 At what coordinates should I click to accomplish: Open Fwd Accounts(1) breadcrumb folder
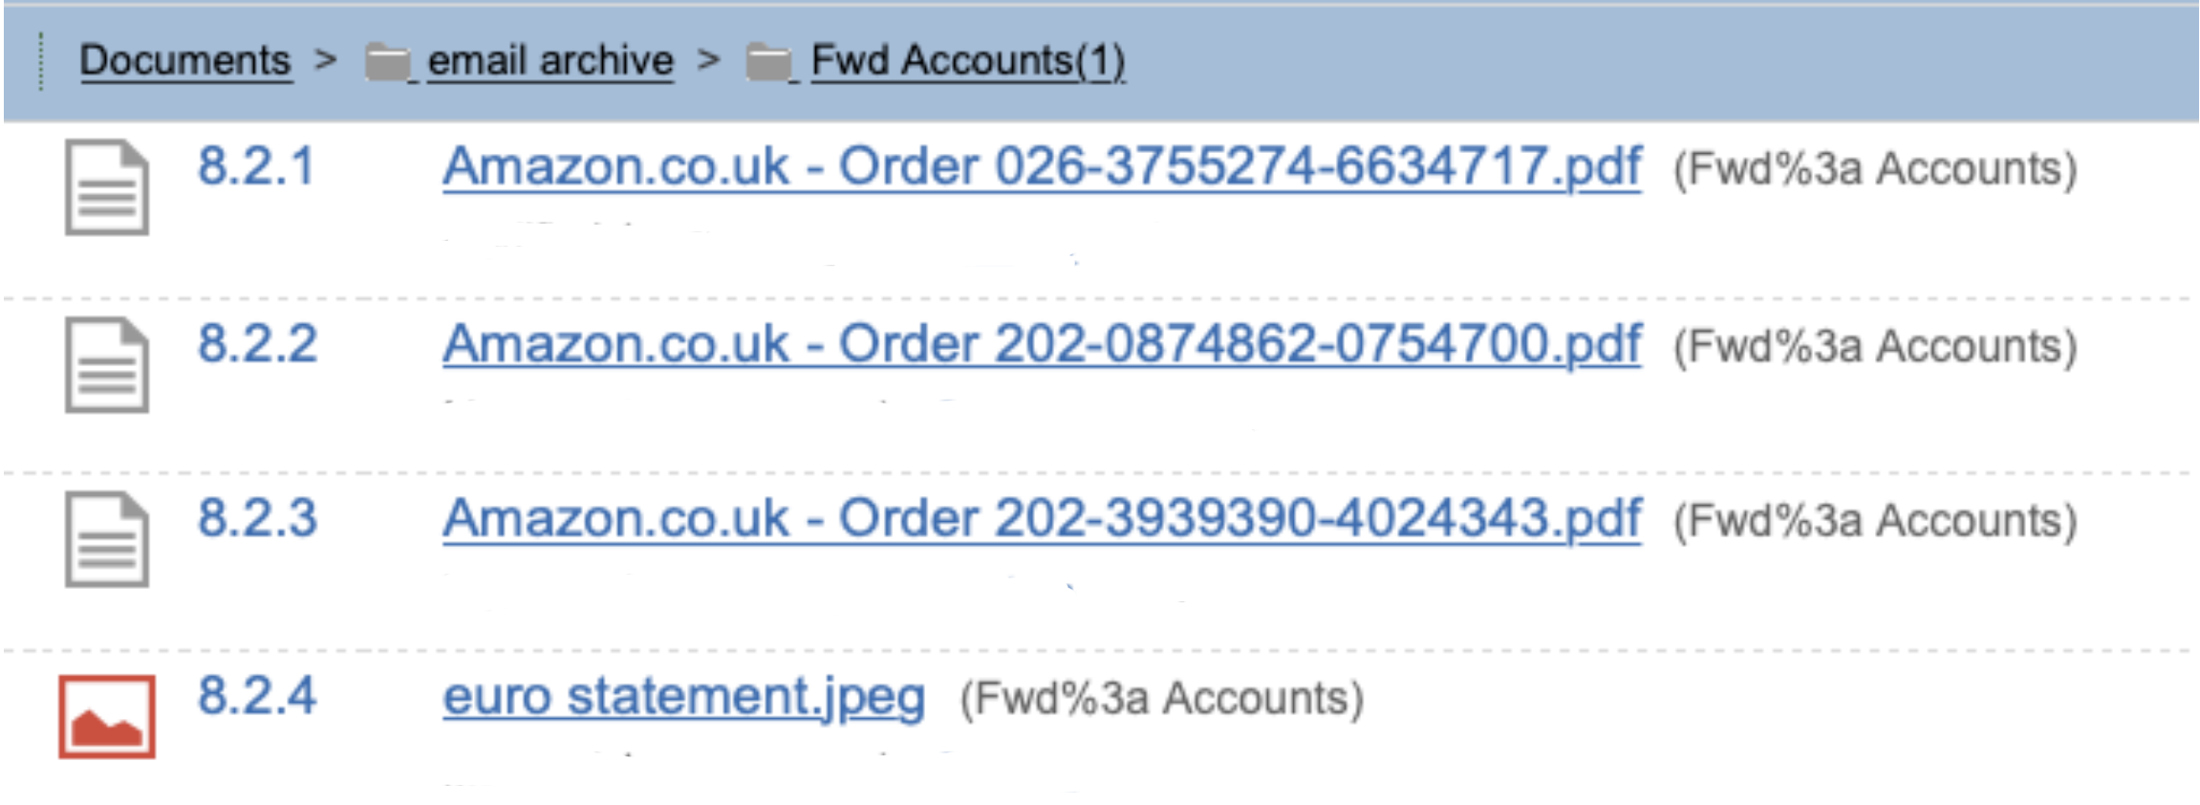point(967,60)
